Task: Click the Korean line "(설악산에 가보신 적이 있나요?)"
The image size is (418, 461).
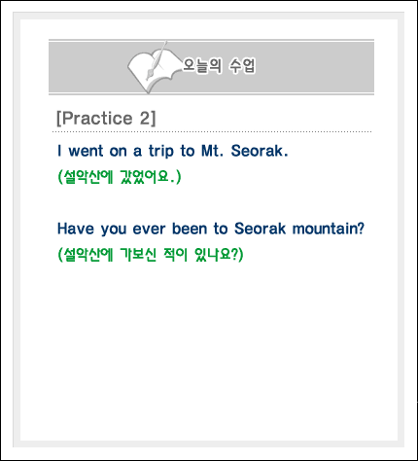Action: pyautogui.click(x=151, y=255)
